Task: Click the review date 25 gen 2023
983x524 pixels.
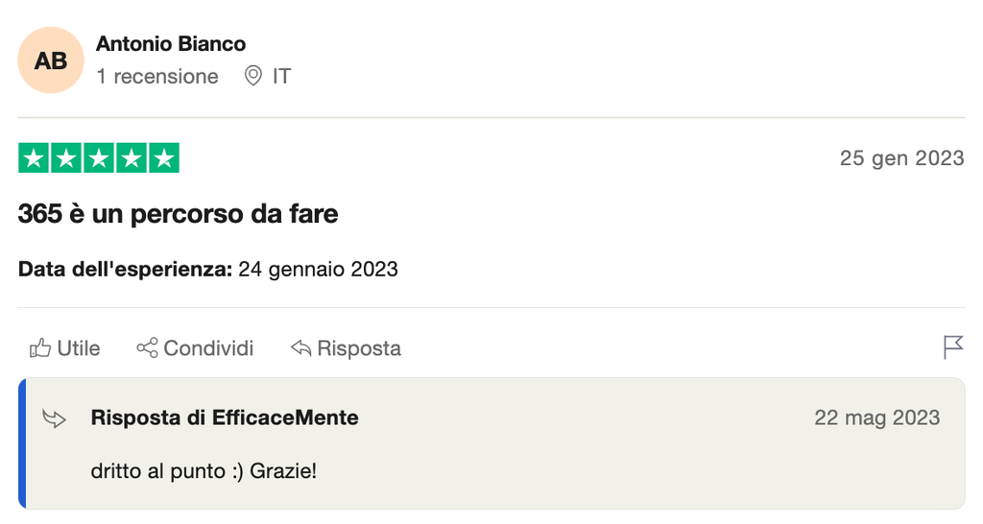Action: (x=901, y=158)
